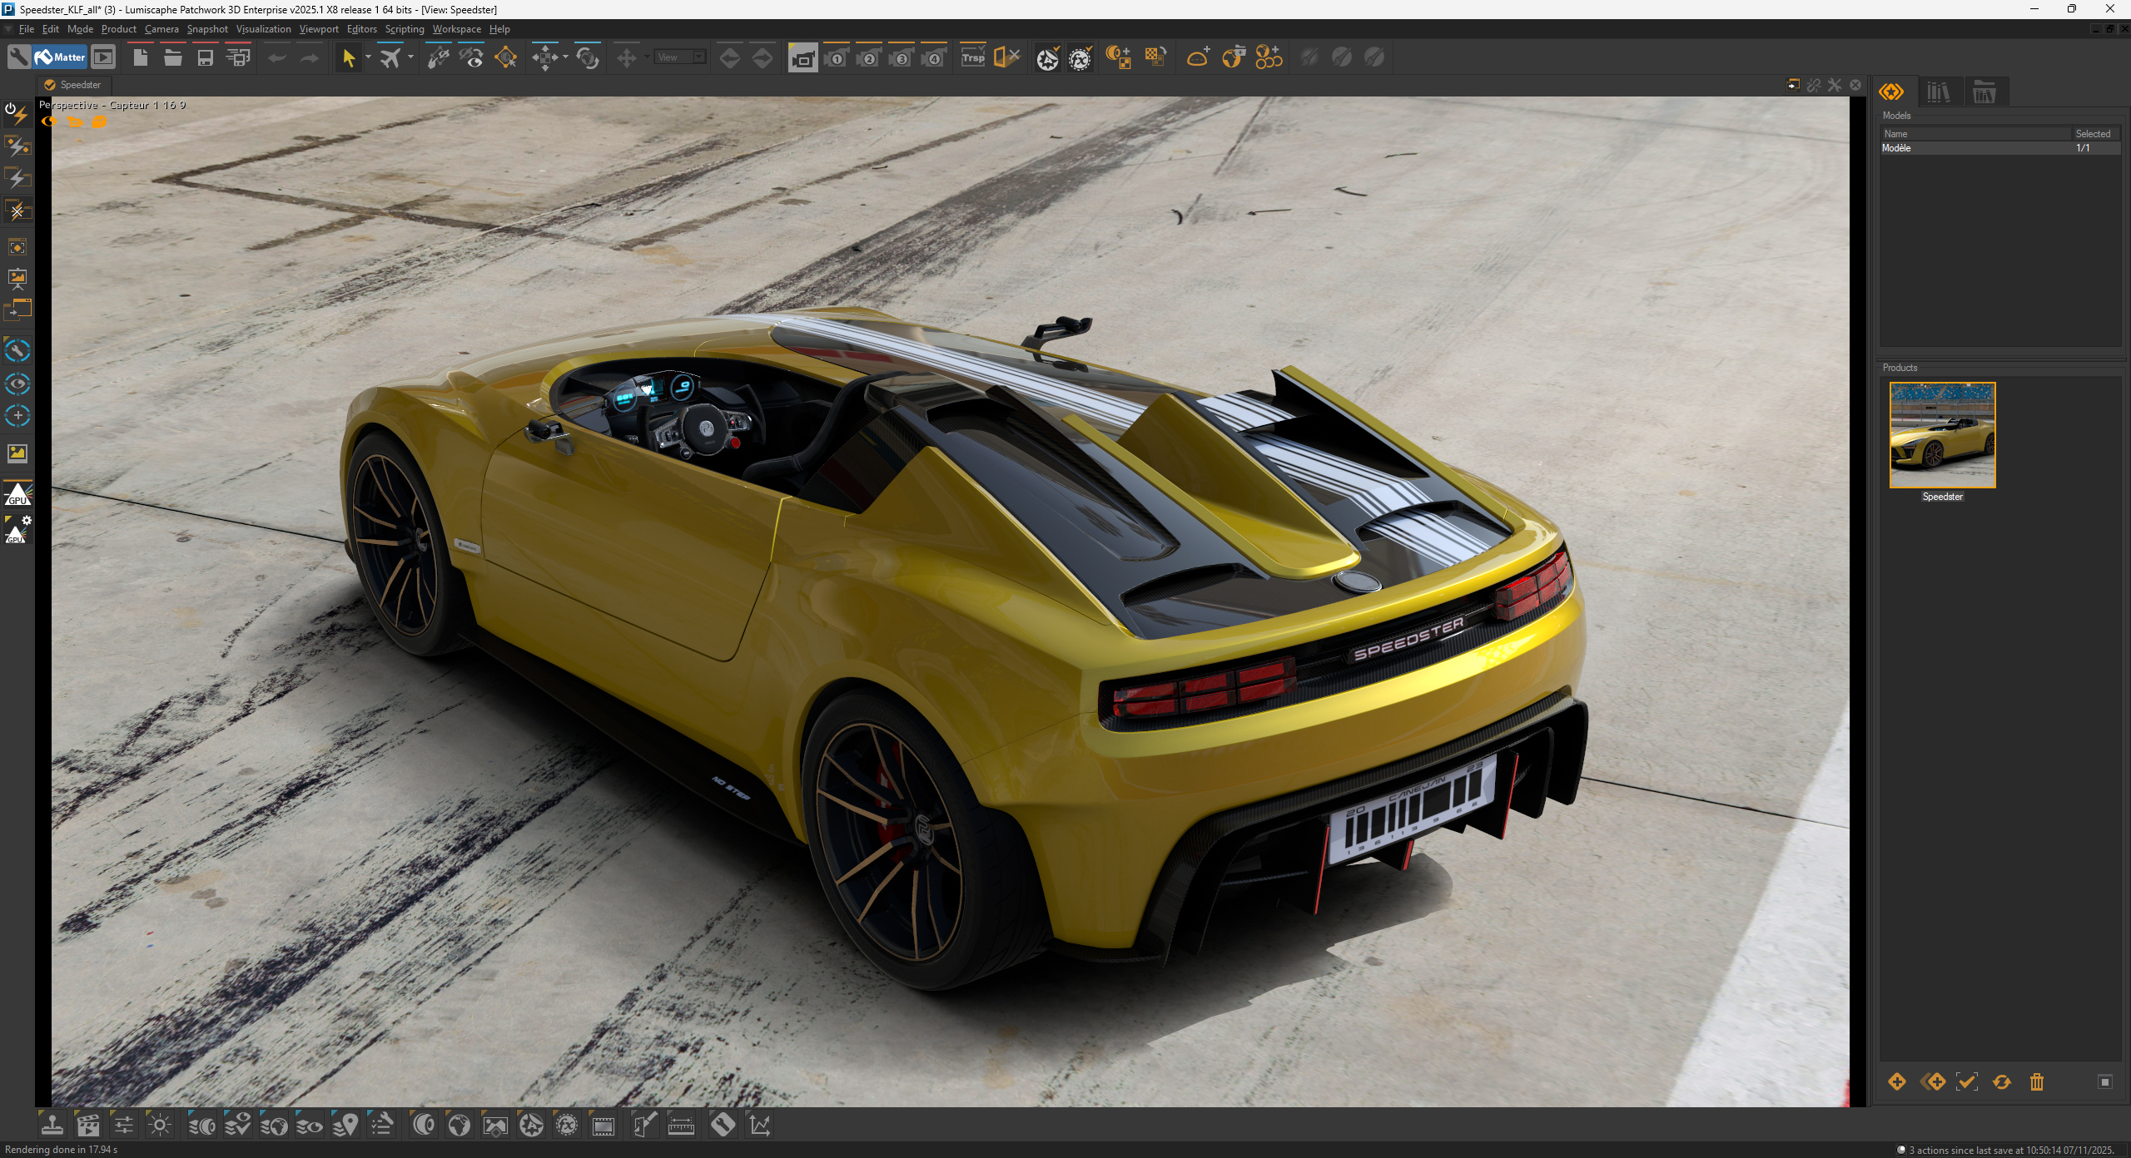Expand the fly mode dropdown arrow

pos(410,57)
